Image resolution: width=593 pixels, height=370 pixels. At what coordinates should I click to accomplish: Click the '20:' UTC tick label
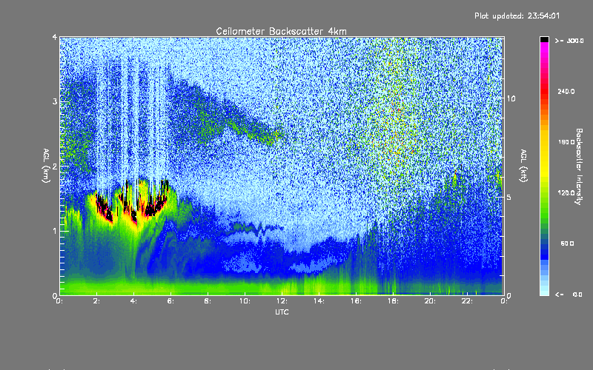click(430, 301)
